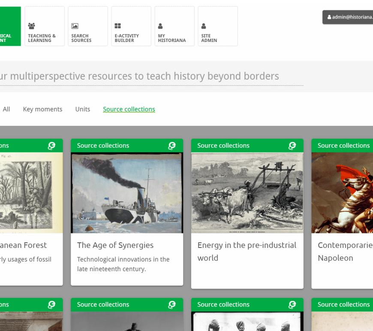Open the admin@historiana account menu
Image resolution: width=373 pixels, height=331 pixels.
tap(349, 17)
